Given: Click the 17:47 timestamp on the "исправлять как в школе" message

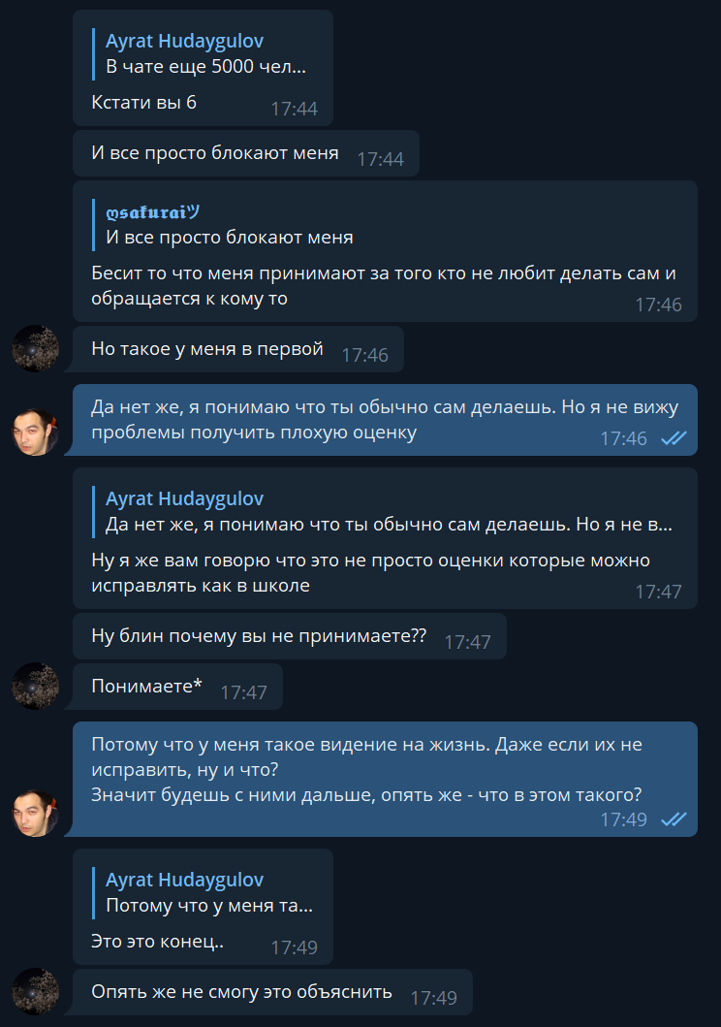Looking at the screenshot, I should (658, 592).
